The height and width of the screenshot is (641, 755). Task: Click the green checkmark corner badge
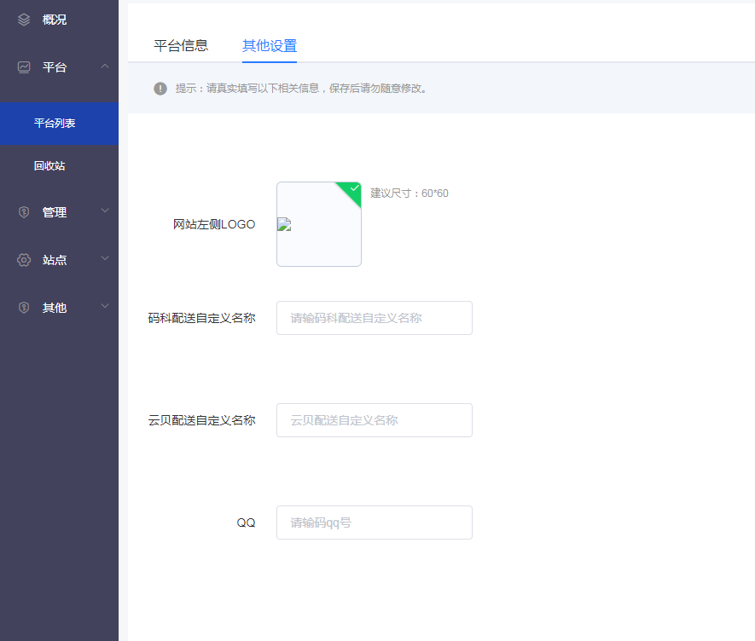point(351,191)
